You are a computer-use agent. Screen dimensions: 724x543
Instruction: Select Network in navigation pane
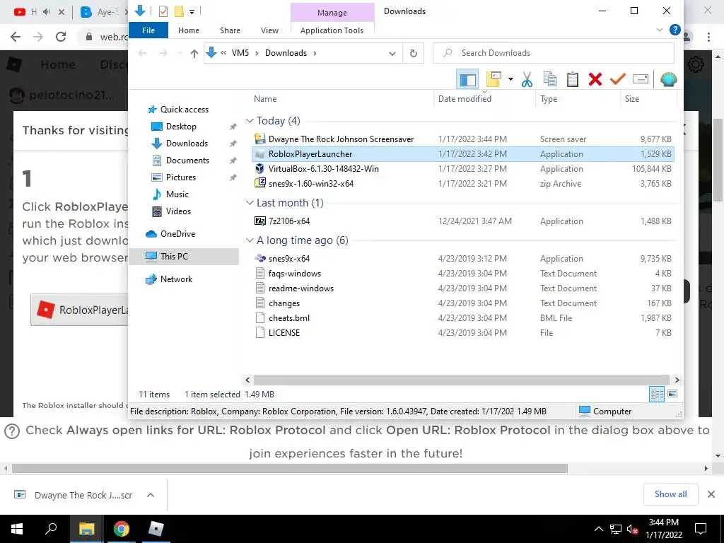176,279
